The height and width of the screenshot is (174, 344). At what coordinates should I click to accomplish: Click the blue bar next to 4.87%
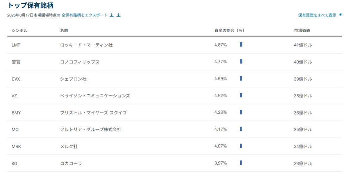coord(241,45)
